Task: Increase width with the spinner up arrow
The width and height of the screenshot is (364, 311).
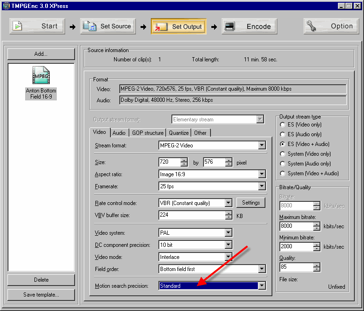Action: point(184,160)
